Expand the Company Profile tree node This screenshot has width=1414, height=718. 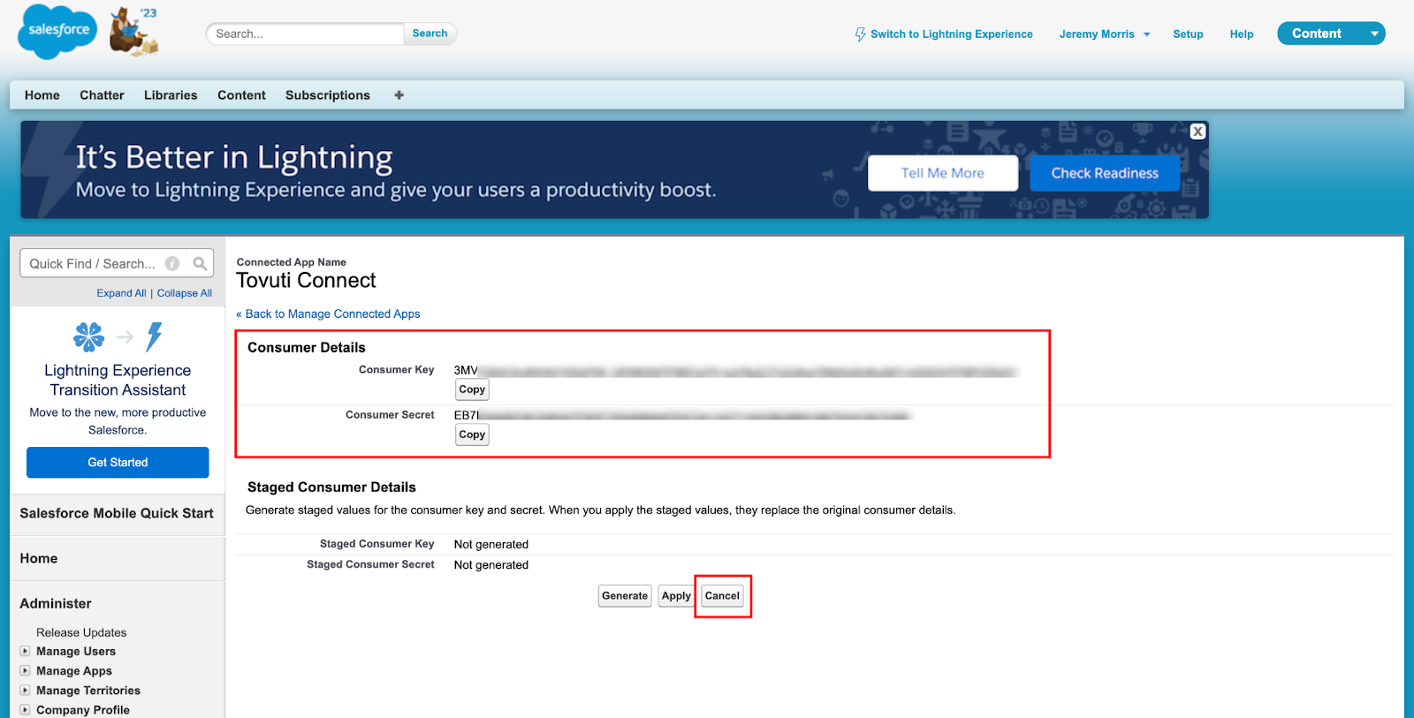25,709
